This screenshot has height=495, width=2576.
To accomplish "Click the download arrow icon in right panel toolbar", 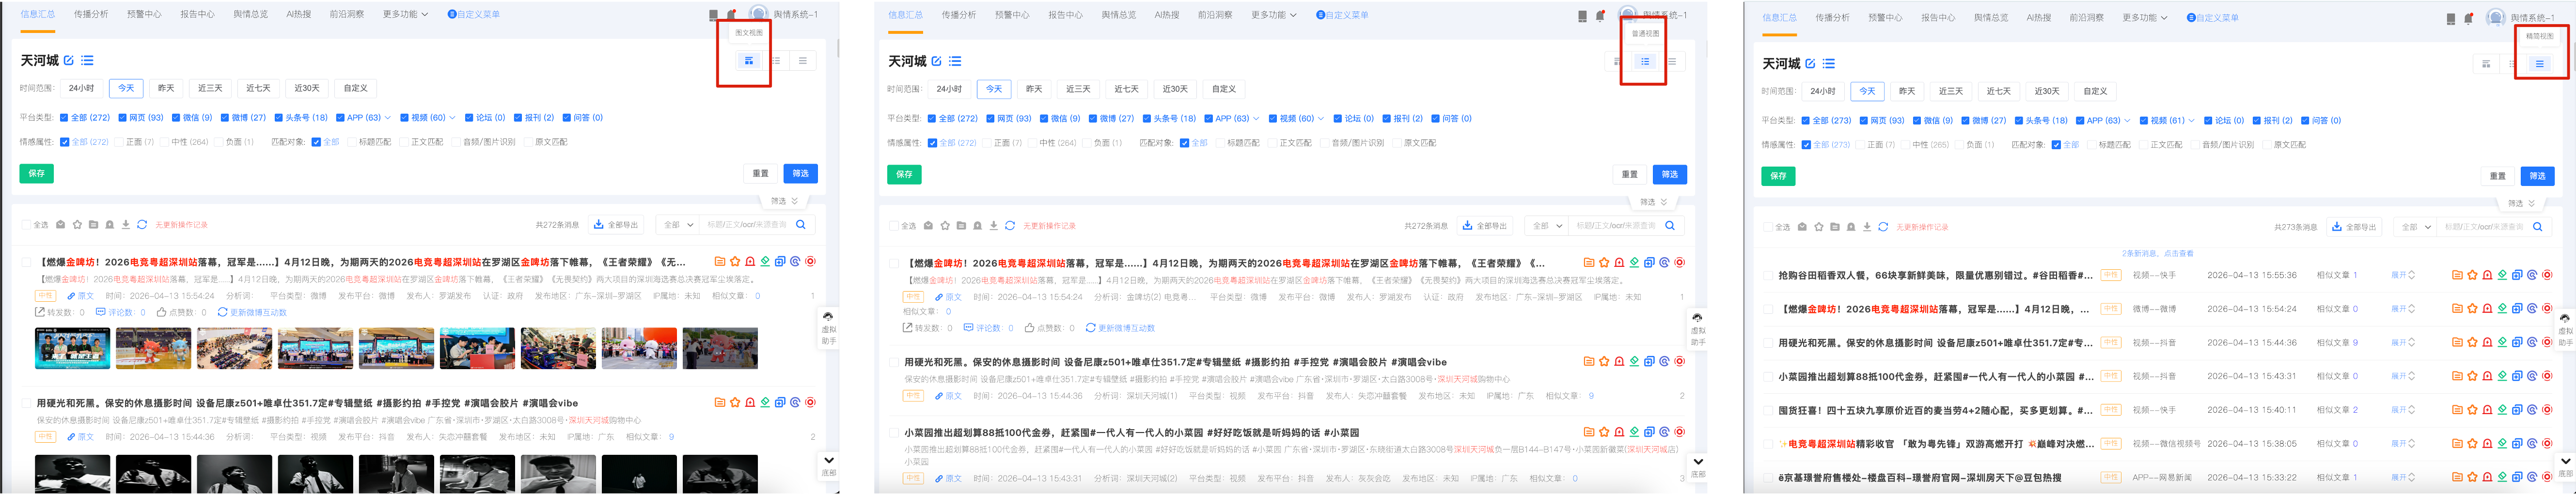I will [x=1867, y=227].
